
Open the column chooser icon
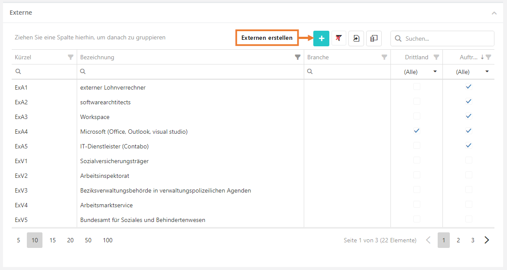[374, 39]
